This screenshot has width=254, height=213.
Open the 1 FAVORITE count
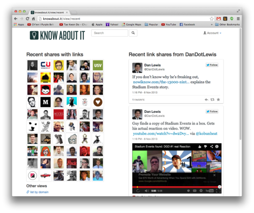[x=138, y=100]
